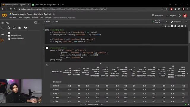This screenshot has width=190, height=107.
Task: Open the Sisipkan menu
Action: coord(27,18)
